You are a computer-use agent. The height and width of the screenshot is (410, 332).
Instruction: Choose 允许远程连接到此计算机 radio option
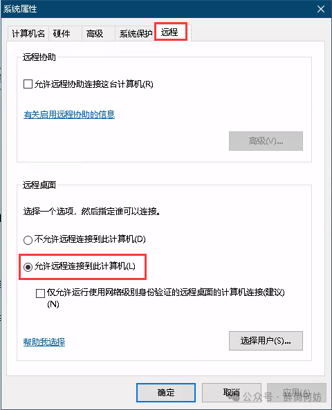pyautogui.click(x=28, y=267)
